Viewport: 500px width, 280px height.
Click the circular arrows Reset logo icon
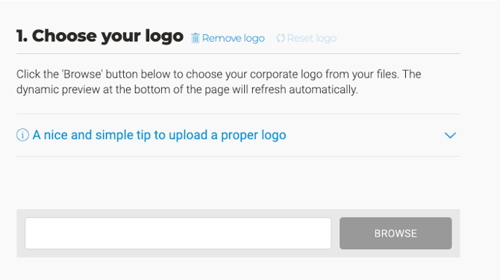[x=281, y=38]
